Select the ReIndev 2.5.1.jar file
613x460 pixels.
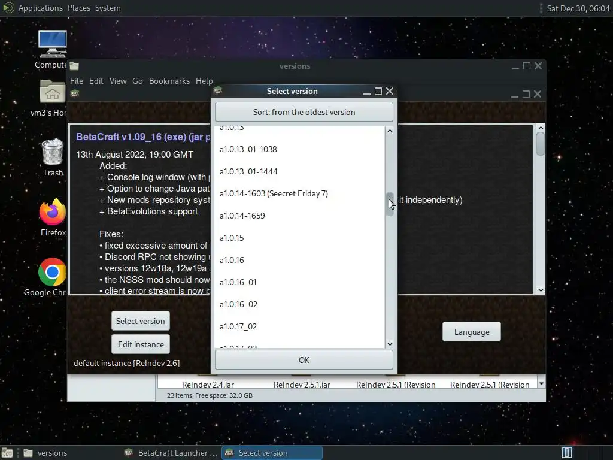click(302, 385)
